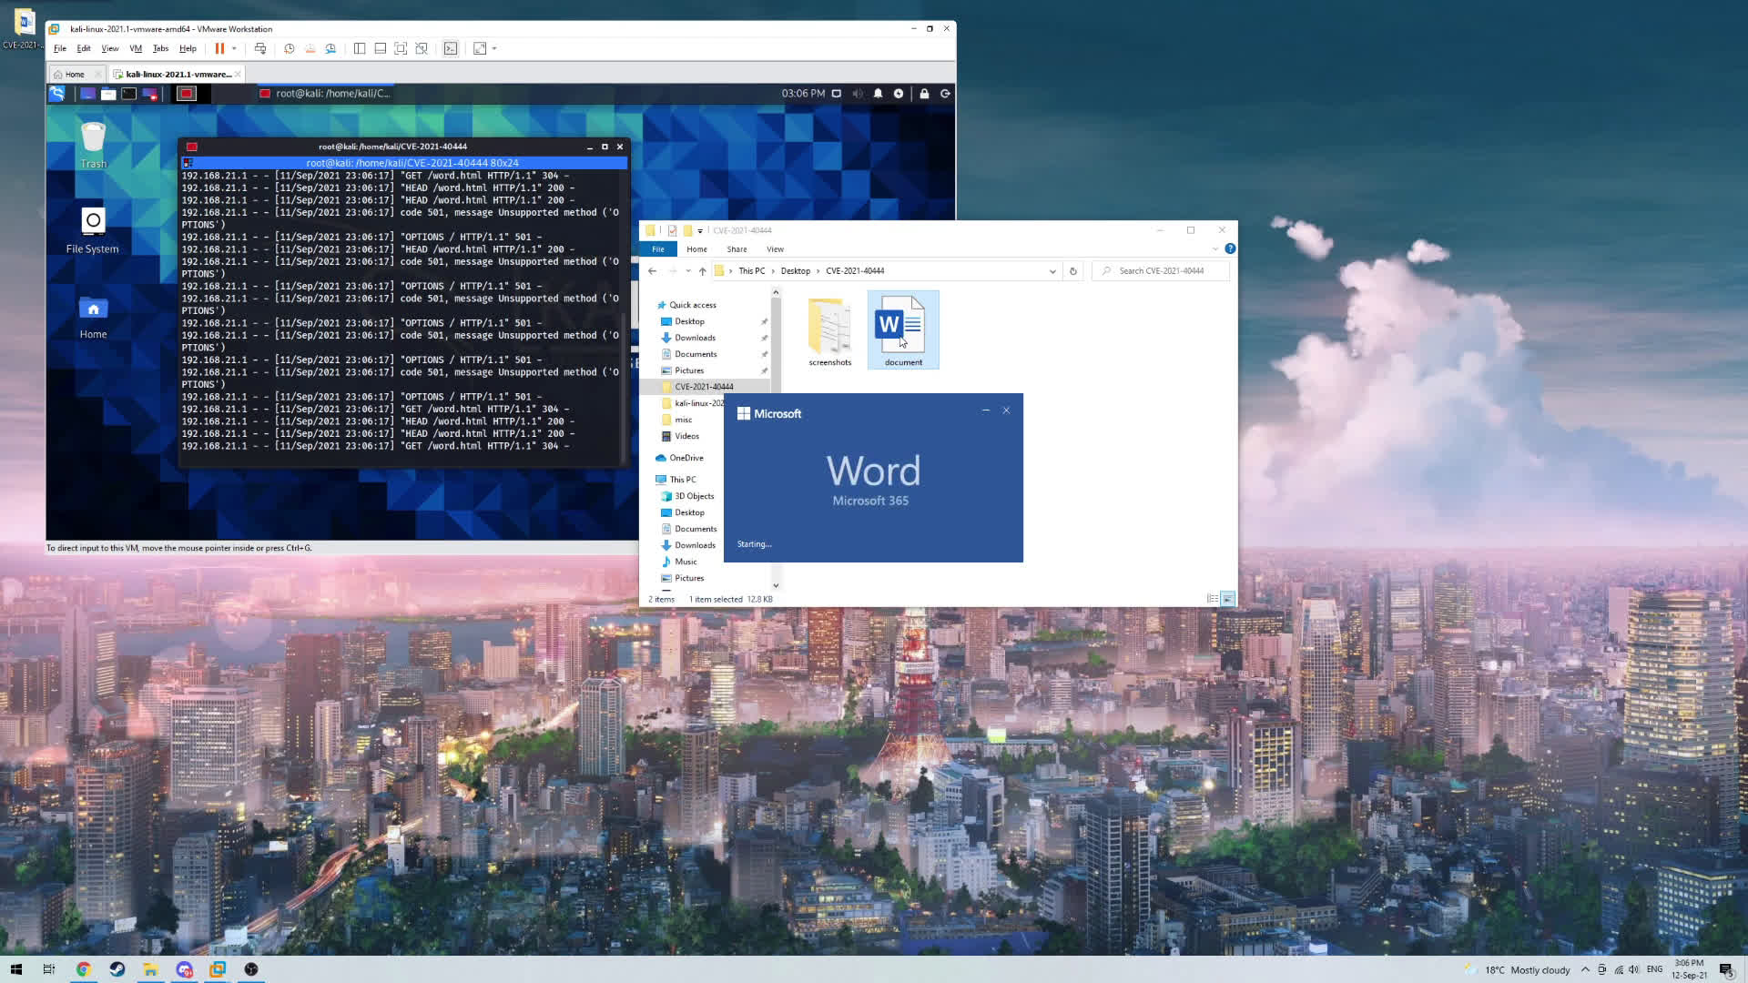Screen dimensions: 1748x983
Task: Open Music under This PC
Action: 686,562
